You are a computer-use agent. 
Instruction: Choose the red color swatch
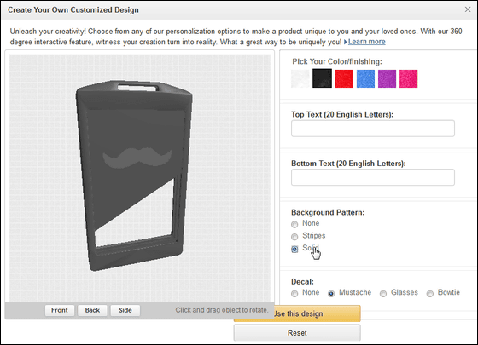pyautogui.click(x=344, y=78)
